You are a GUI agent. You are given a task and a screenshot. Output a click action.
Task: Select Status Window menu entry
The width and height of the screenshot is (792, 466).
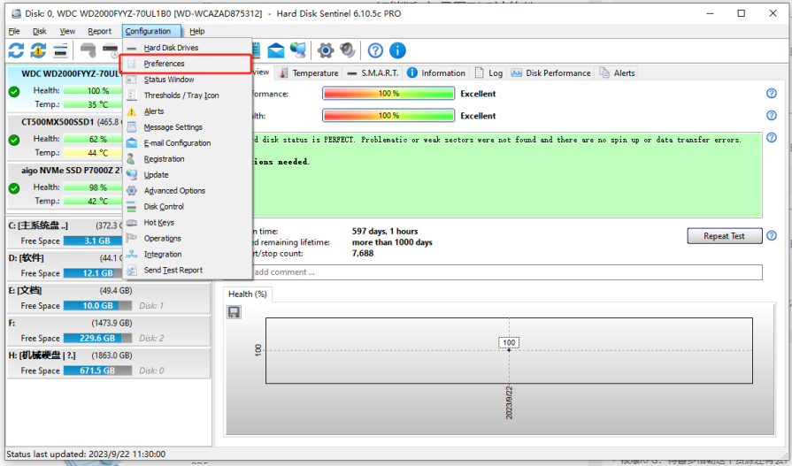[188, 80]
